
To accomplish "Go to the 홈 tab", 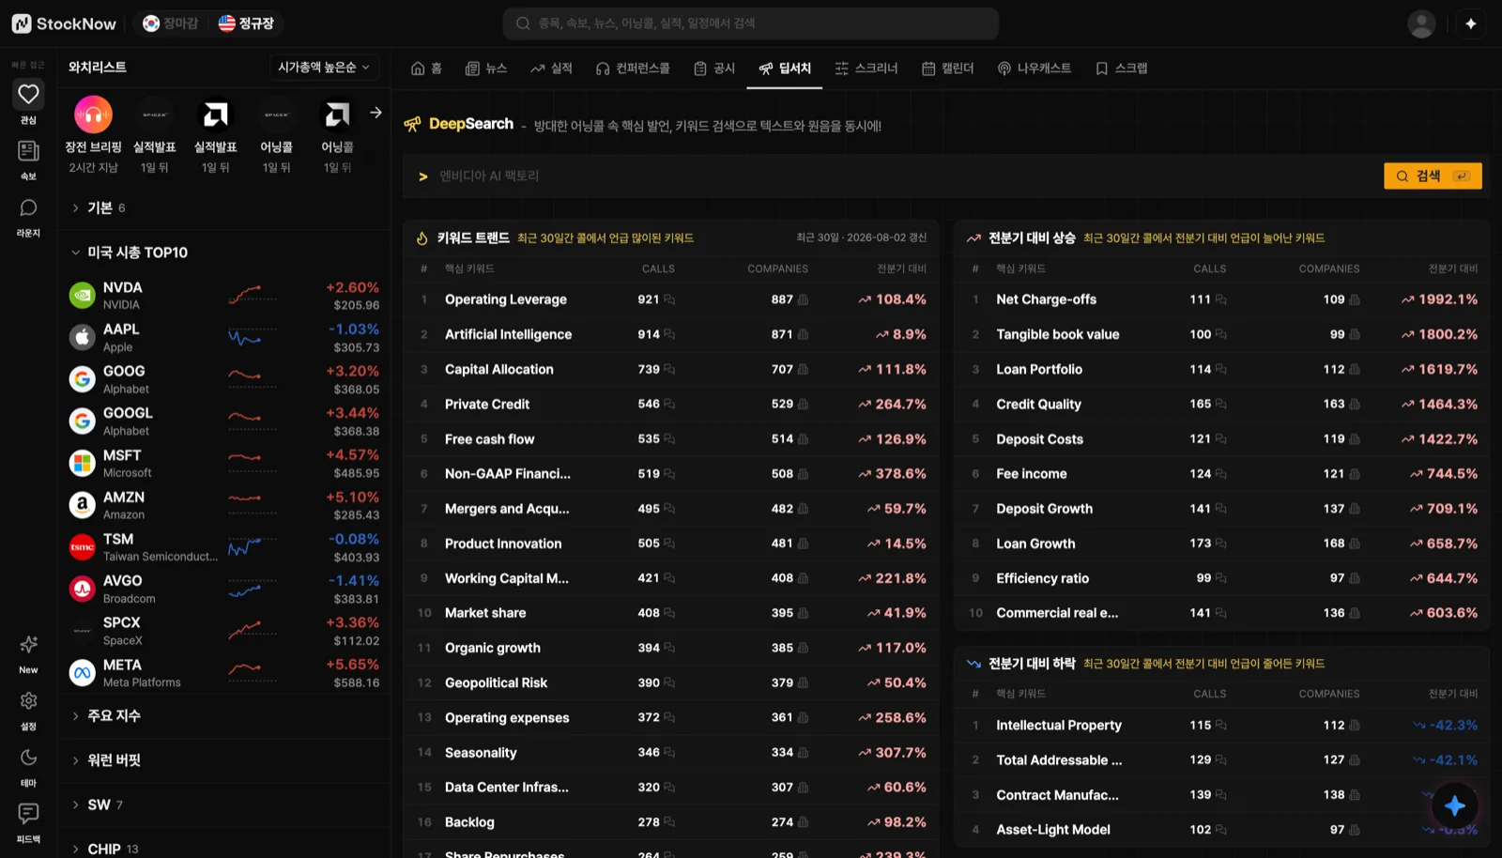I will (426, 69).
